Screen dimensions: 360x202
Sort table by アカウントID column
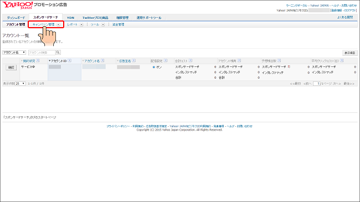(59, 61)
